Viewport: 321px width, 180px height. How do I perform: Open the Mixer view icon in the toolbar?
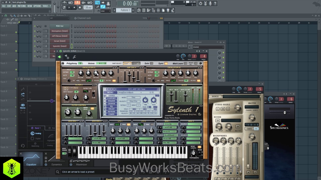click(x=158, y=10)
